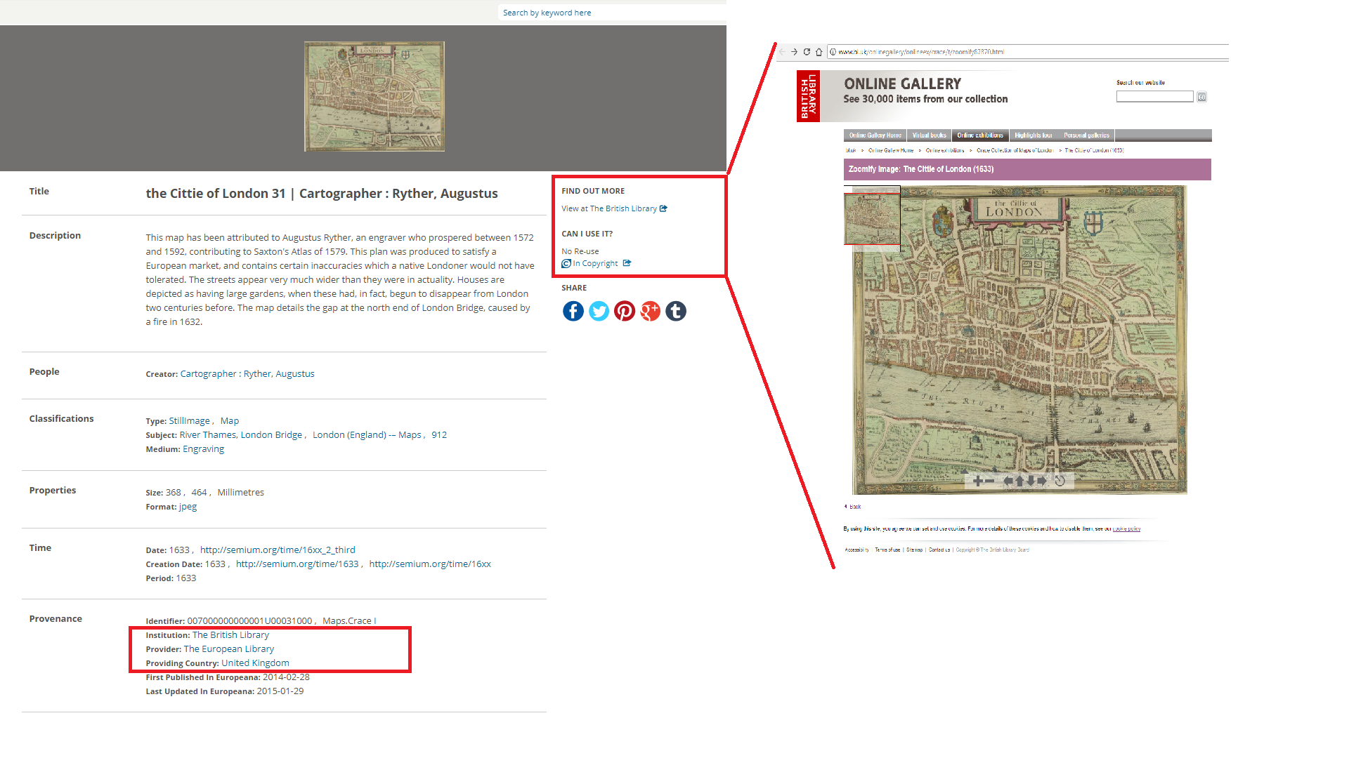Click The British Library institution link
1349x758 pixels.
(230, 635)
